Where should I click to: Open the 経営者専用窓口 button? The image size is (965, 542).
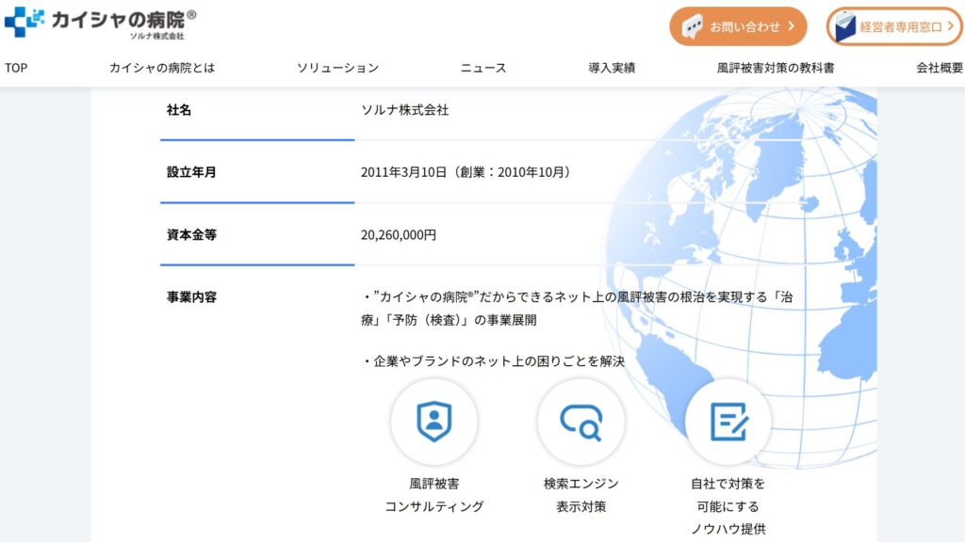coord(893,25)
